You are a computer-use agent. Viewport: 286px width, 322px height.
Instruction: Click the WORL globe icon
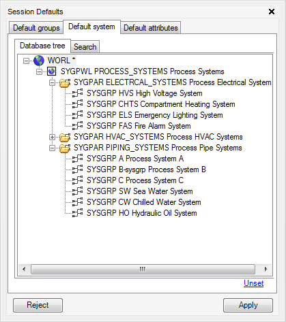(x=39, y=61)
